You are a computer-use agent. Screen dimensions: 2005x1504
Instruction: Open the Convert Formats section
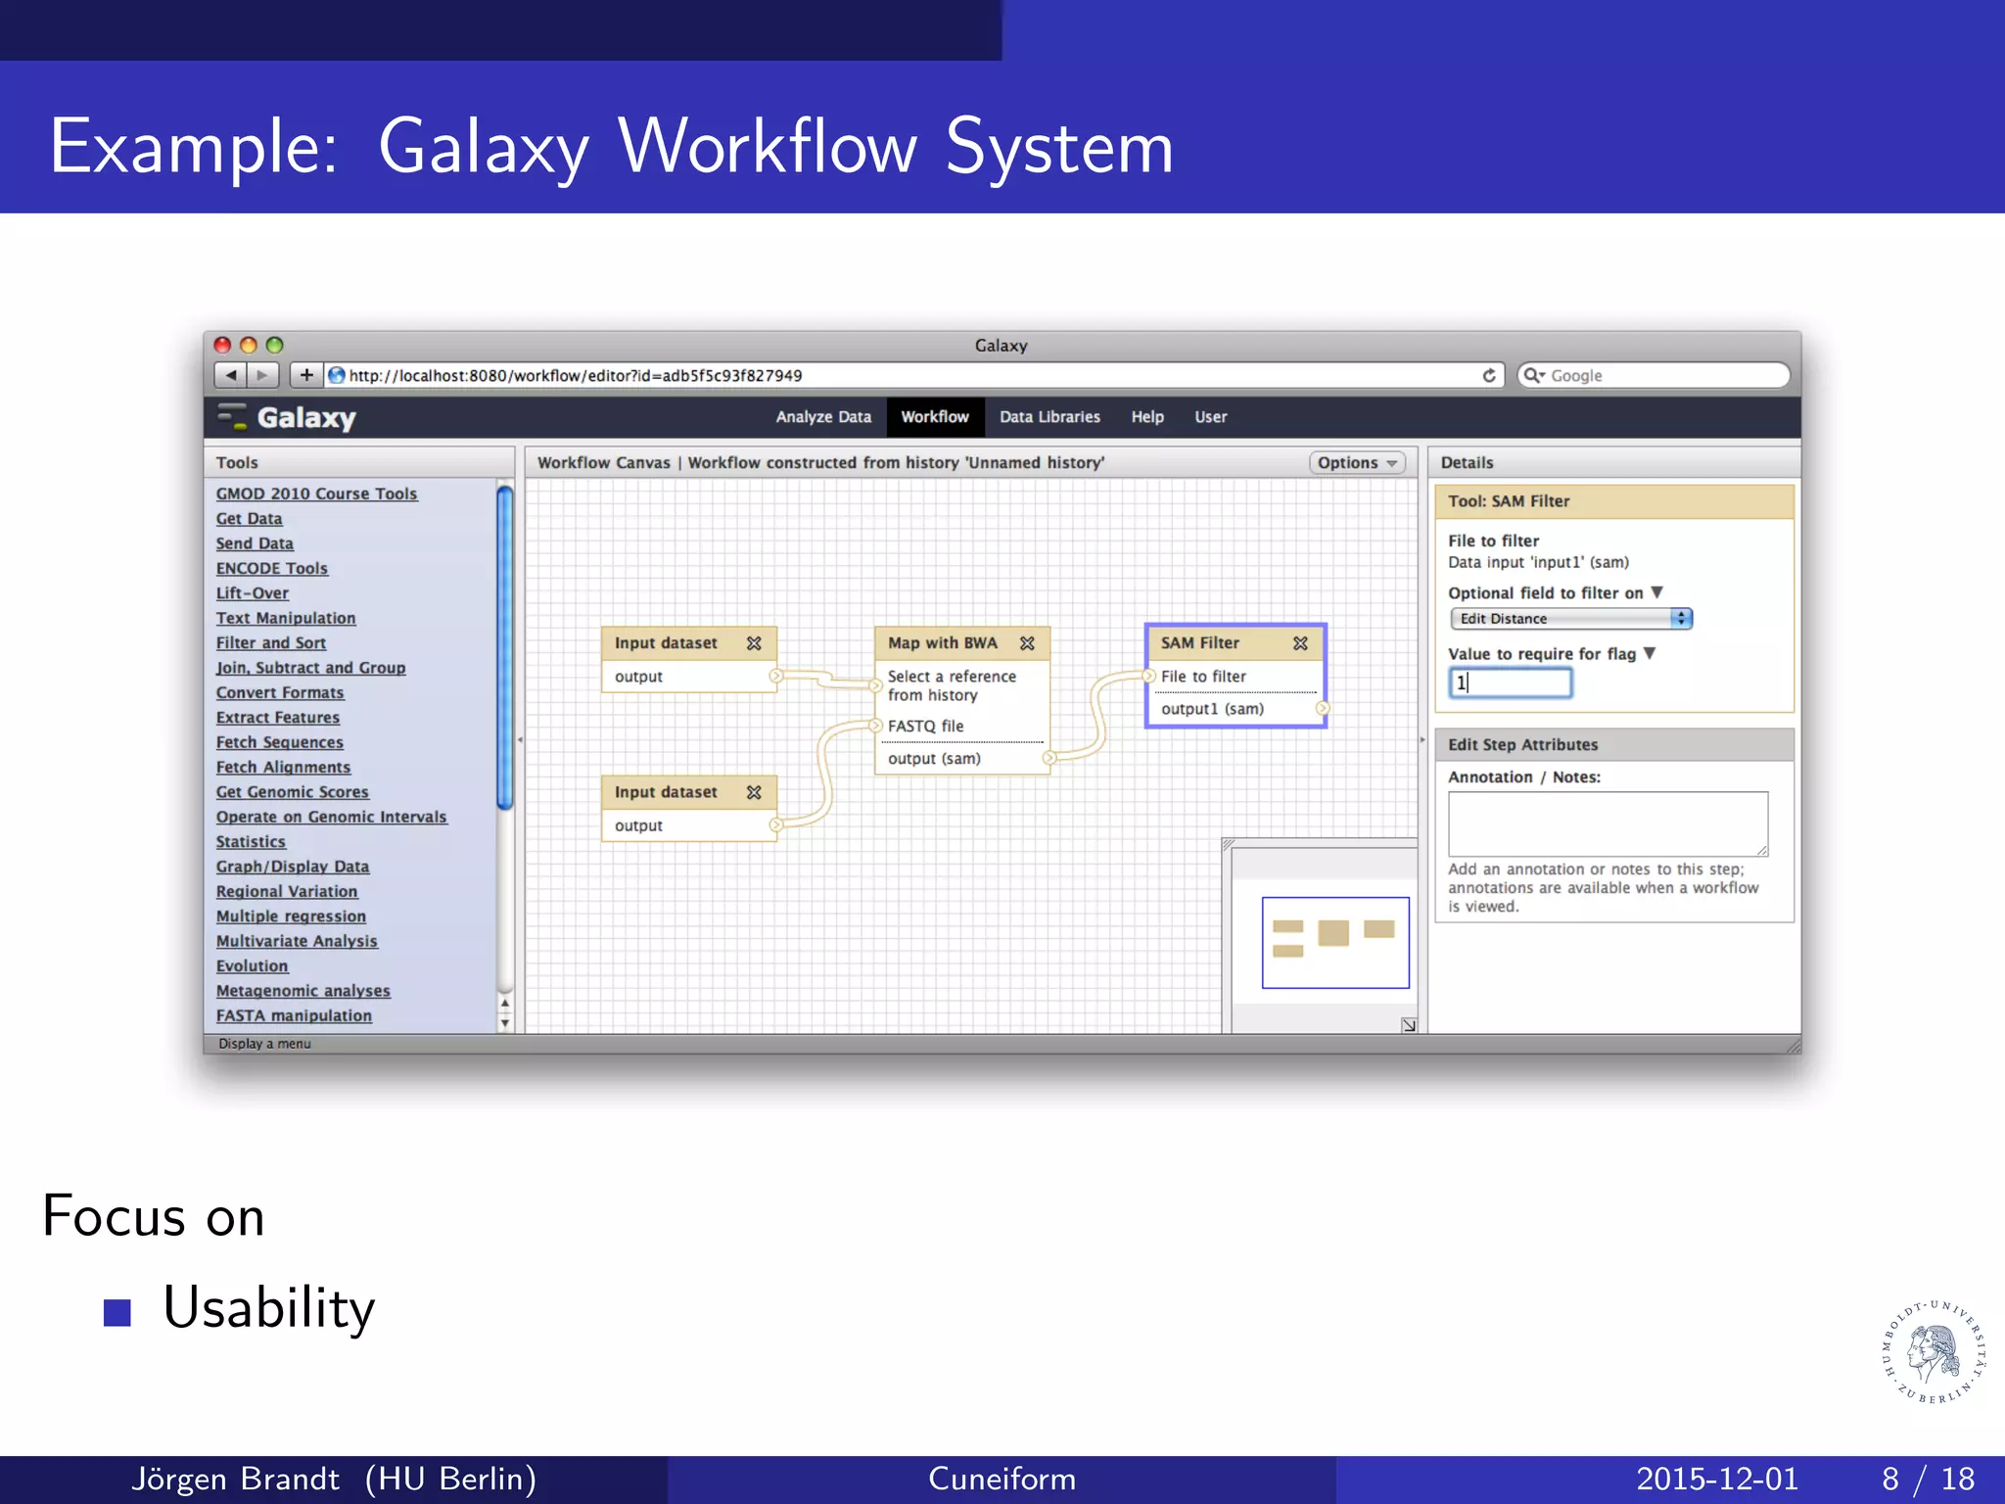(x=280, y=693)
